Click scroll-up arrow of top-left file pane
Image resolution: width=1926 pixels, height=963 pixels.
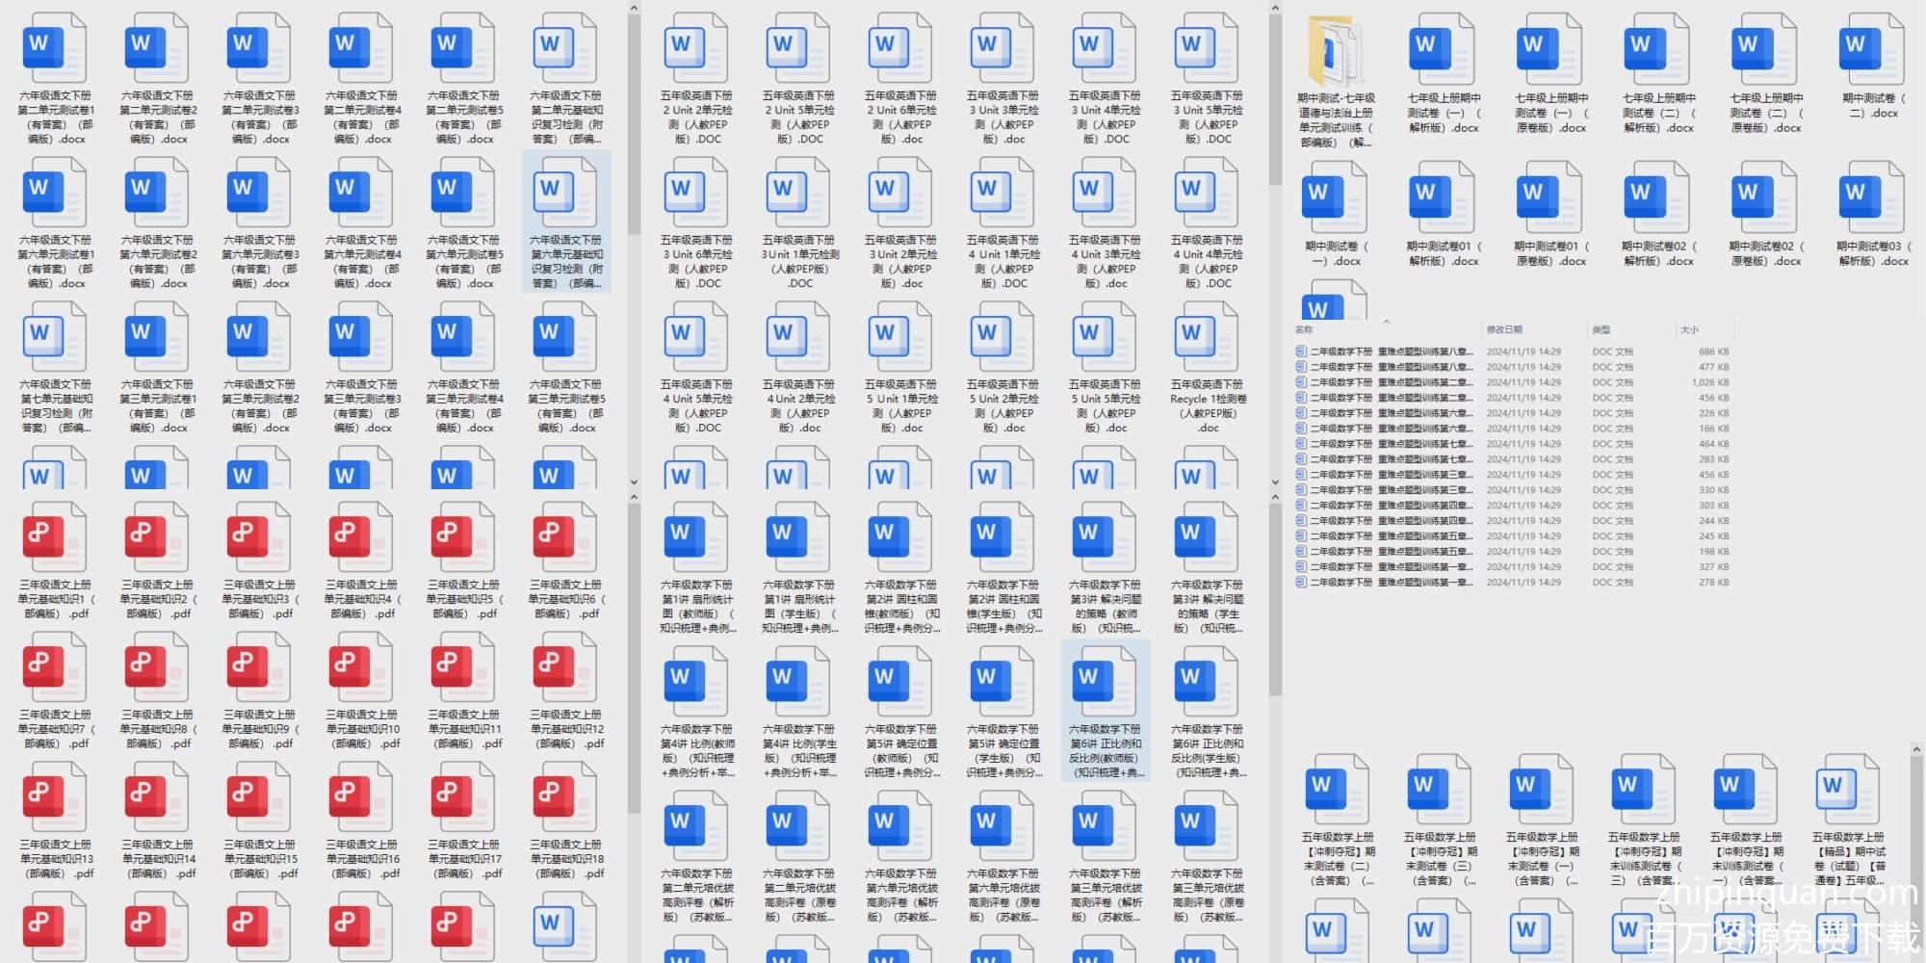click(634, 9)
